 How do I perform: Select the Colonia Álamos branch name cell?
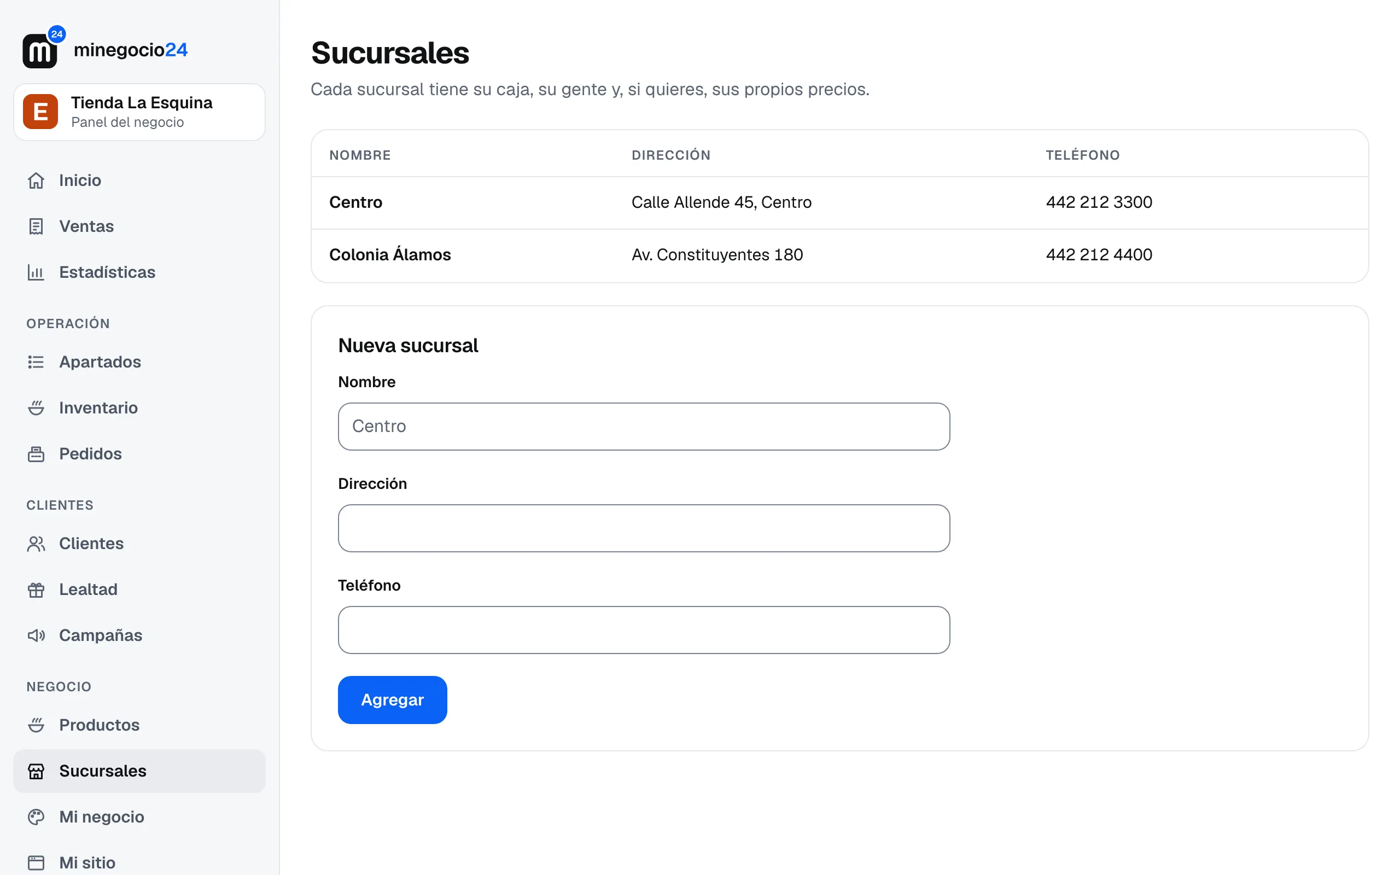(x=390, y=254)
